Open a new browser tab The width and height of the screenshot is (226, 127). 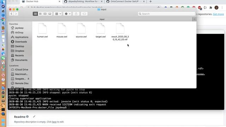point(150,1)
